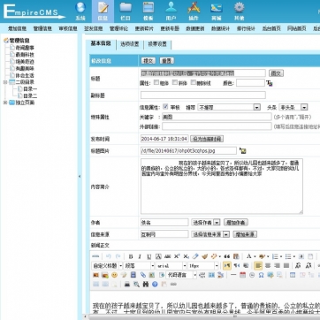This screenshot has height=320, width=320.
Task: Open the 用户 (User) icon in header
Action: (171, 11)
